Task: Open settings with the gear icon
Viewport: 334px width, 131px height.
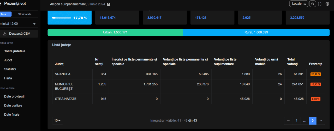Action: tap(327, 4)
